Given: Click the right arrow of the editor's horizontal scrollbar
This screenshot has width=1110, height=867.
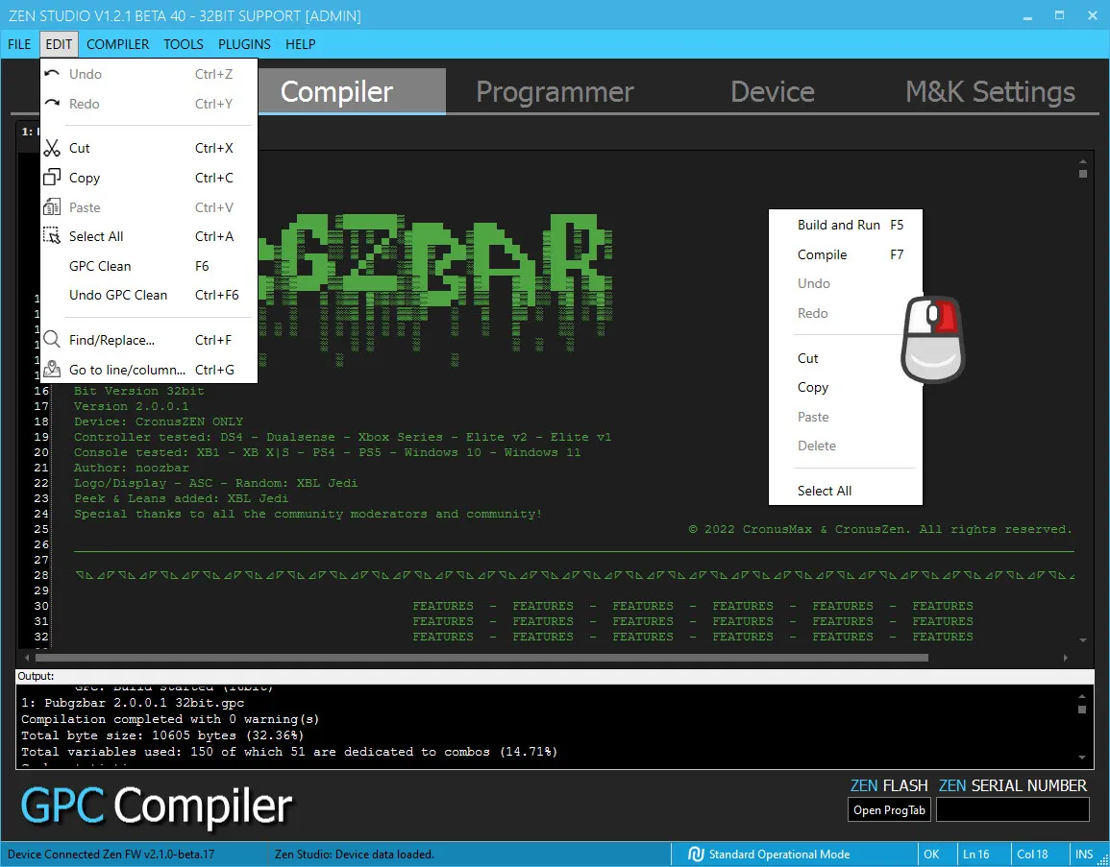Looking at the screenshot, I should (1066, 658).
